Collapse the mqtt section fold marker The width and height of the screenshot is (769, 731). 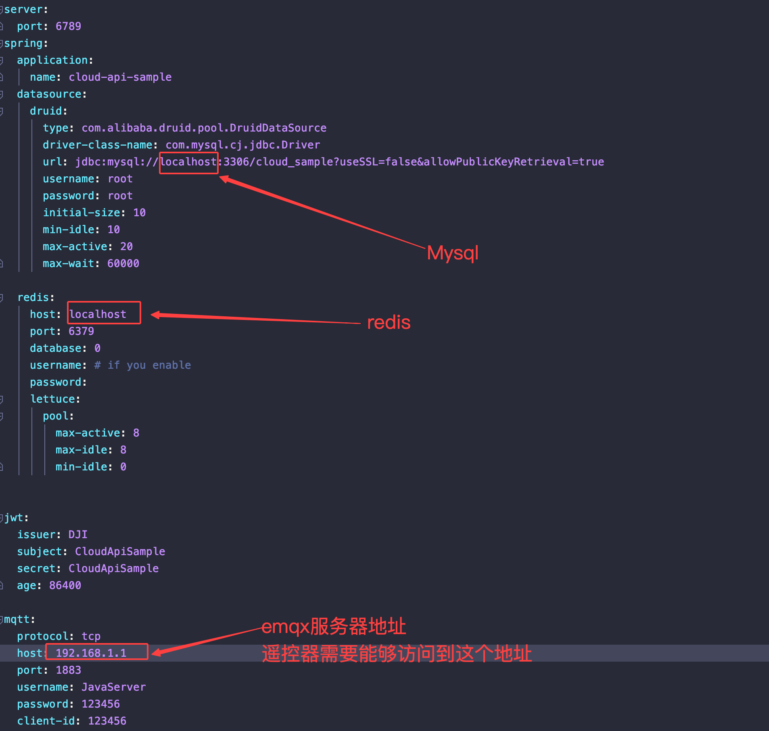[2, 620]
